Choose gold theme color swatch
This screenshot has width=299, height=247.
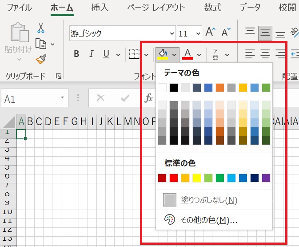coord(243,88)
